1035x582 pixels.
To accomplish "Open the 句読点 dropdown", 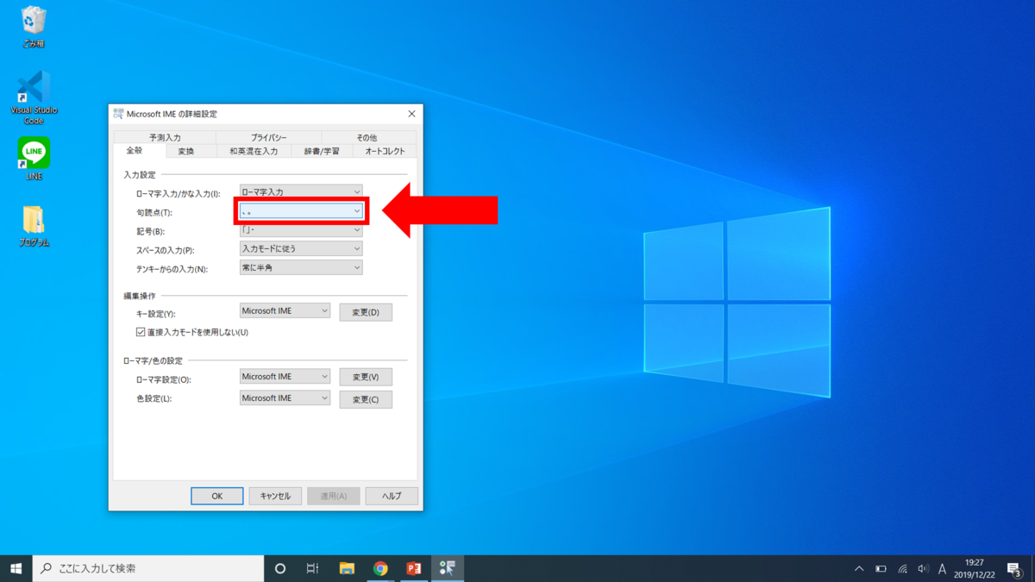I will (301, 211).
